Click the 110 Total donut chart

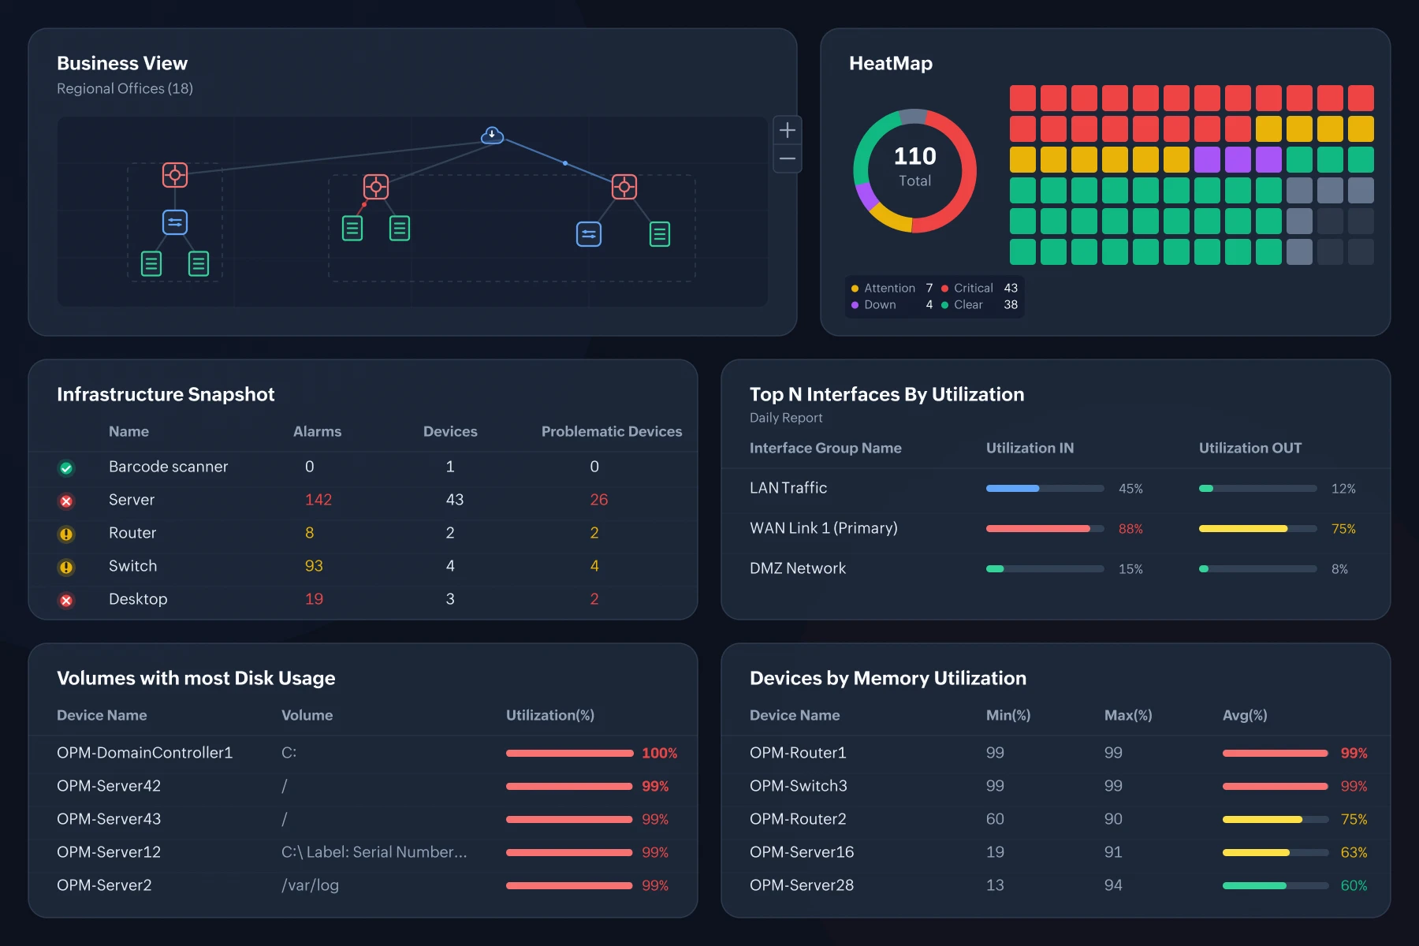(914, 170)
